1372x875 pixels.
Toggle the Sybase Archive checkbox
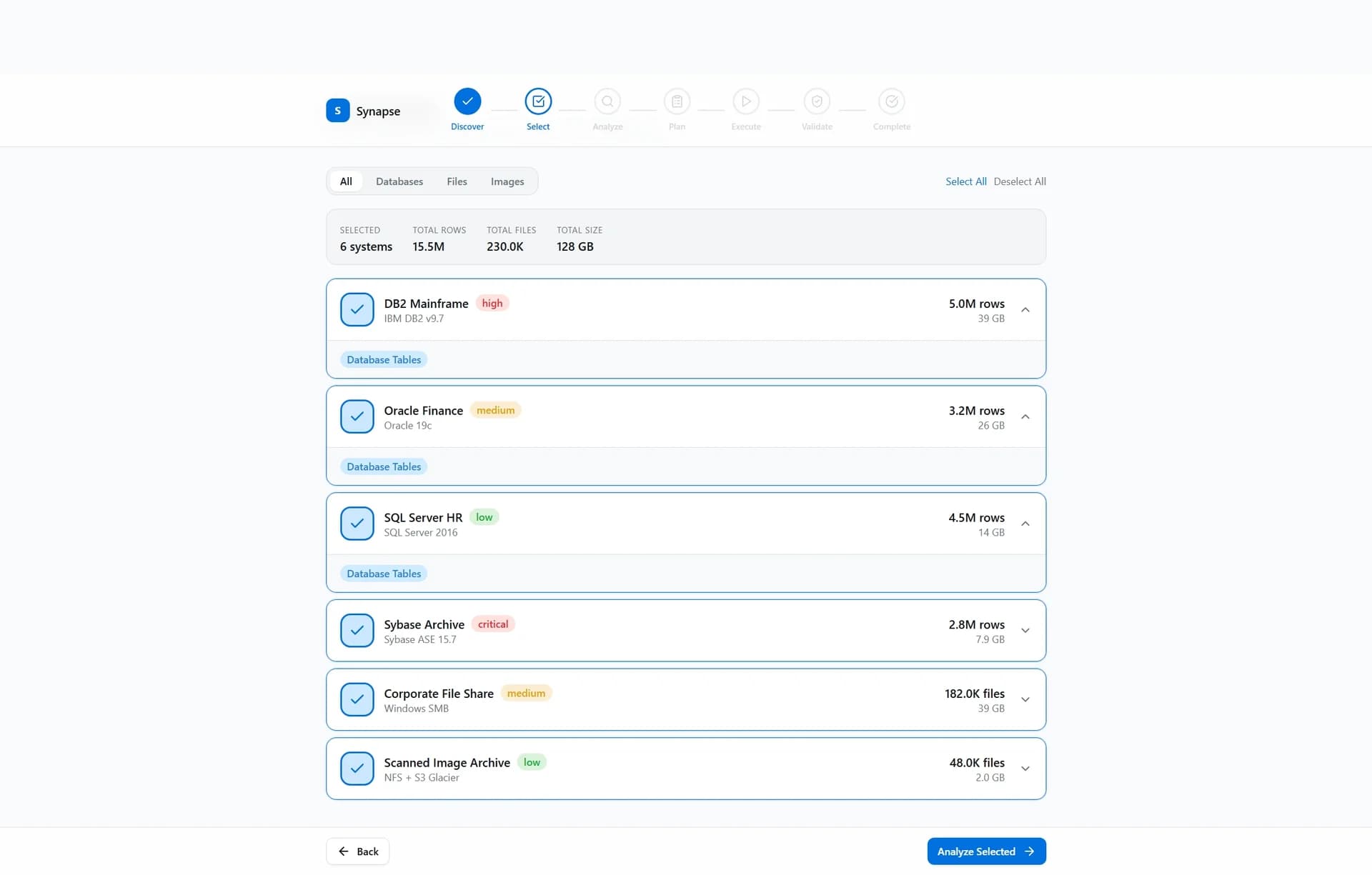coord(357,630)
